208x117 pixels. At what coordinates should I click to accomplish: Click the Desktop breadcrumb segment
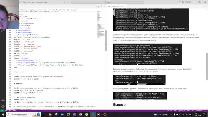[x=24, y=10]
